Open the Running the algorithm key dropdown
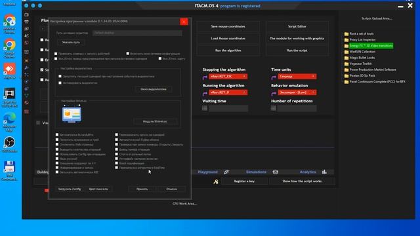 pyautogui.click(x=228, y=92)
